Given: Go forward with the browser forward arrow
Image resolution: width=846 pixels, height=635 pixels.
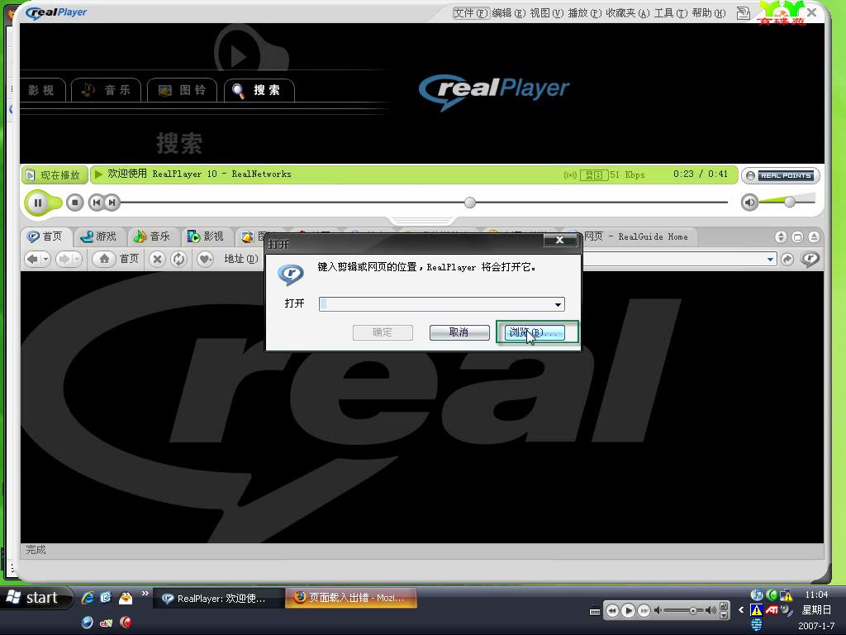Looking at the screenshot, I should [64, 259].
